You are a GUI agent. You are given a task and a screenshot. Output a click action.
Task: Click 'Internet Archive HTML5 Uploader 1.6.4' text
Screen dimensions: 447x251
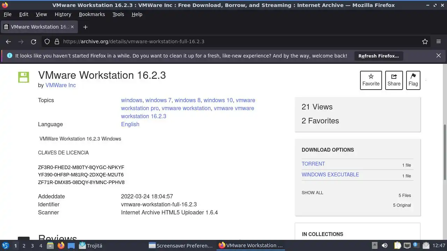(169, 212)
